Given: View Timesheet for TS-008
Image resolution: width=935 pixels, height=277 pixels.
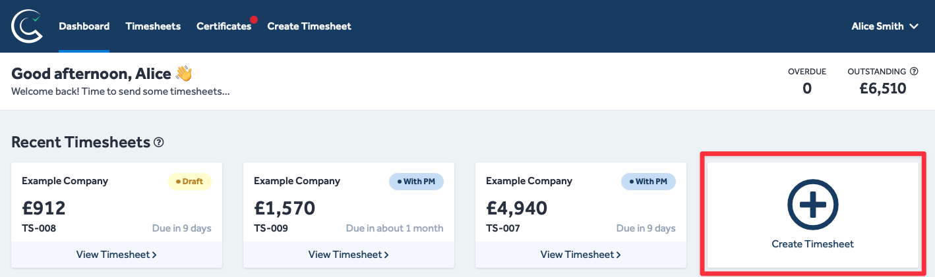Looking at the screenshot, I should [117, 255].
